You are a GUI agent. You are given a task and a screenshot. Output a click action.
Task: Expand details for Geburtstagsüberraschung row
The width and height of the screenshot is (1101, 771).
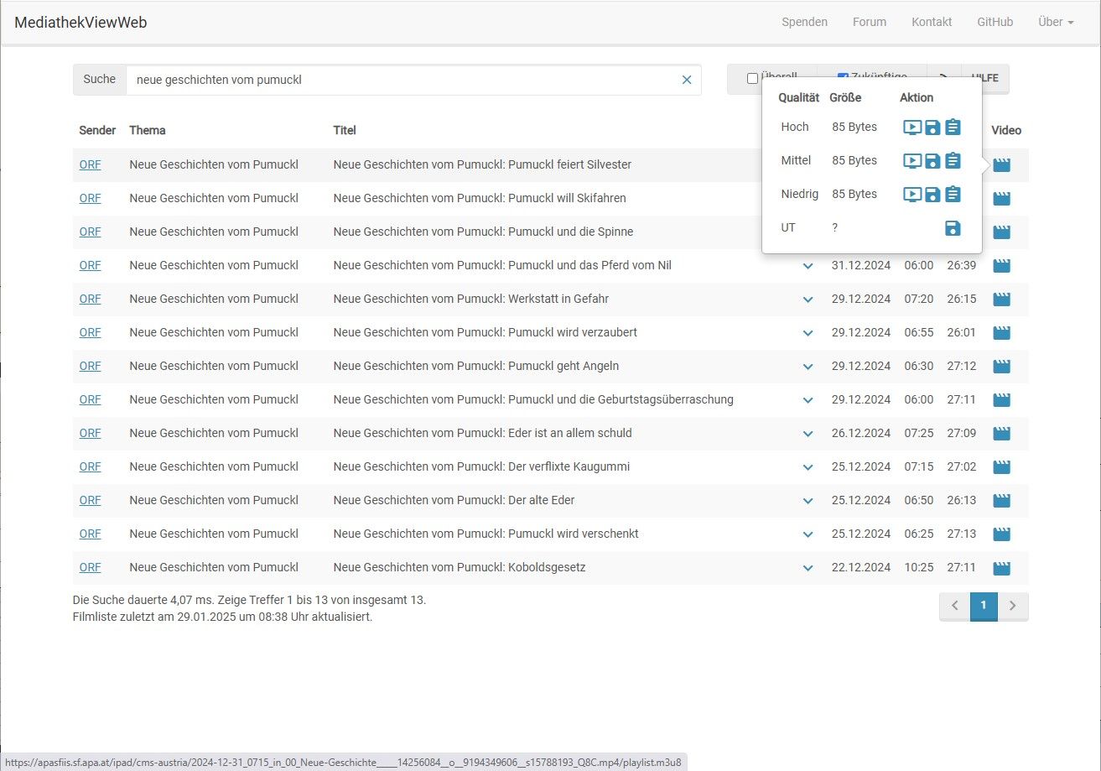coord(808,400)
